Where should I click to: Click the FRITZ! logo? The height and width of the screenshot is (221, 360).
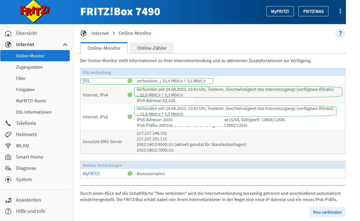(x=35, y=12)
